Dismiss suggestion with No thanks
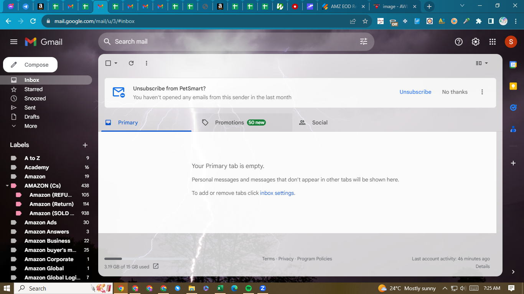 pos(455,92)
